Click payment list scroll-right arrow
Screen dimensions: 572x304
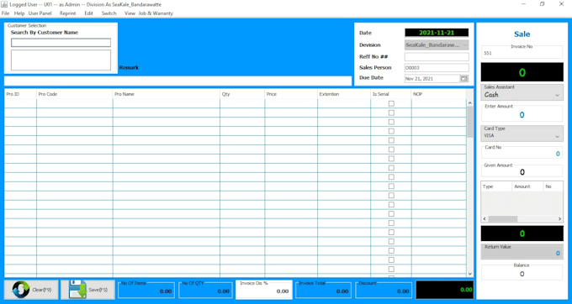559,219
